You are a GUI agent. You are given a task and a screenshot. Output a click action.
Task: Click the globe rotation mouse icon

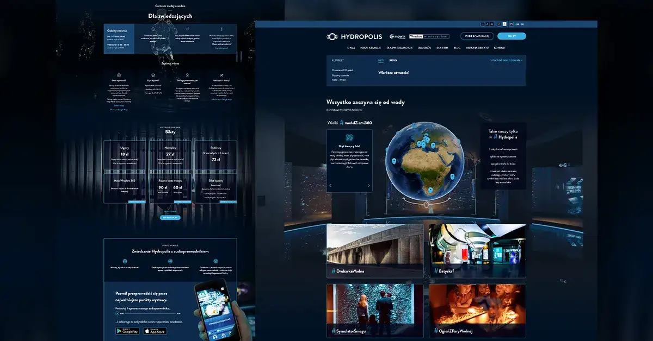tap(427, 205)
